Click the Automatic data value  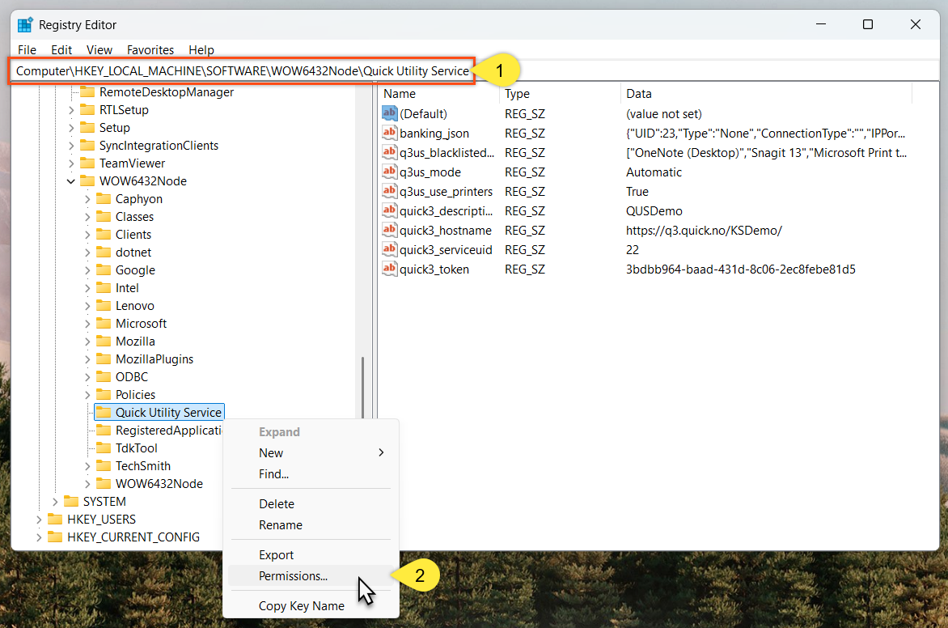(654, 172)
